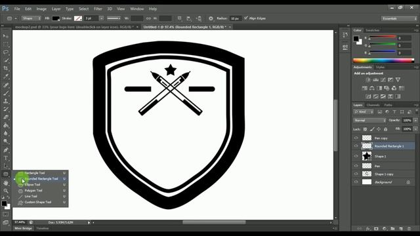The height and width of the screenshot is (236, 420).
Task: Open the blend mode Normal dropdown
Action: (x=369, y=121)
